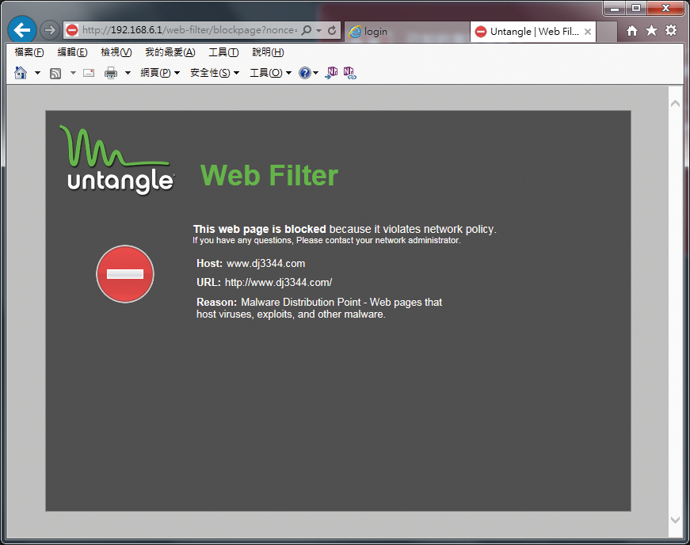This screenshot has width=690, height=545.
Task: Open the 編輯(E) menu
Action: 73,52
